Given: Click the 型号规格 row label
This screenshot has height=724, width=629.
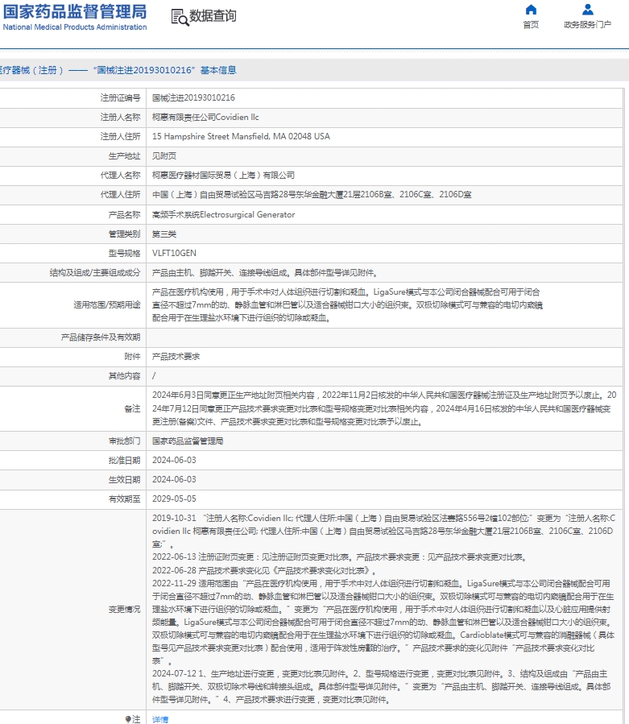Looking at the screenshot, I should 124,254.
